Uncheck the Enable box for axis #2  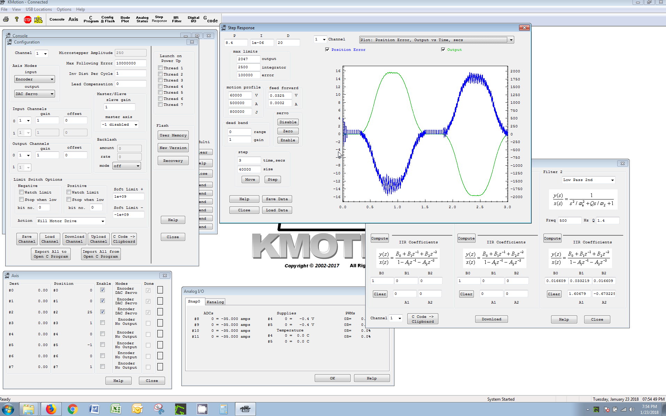coord(102,312)
